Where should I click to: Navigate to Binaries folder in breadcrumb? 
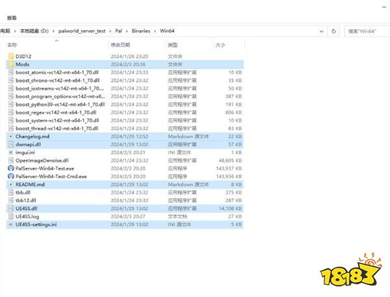[x=141, y=31]
